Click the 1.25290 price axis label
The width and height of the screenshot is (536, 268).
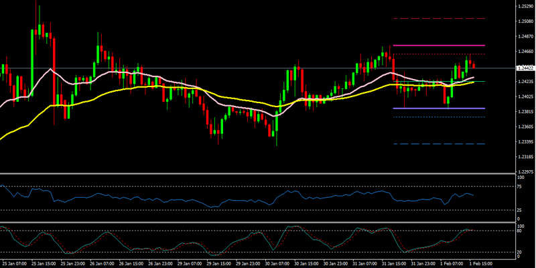[x=525, y=6]
